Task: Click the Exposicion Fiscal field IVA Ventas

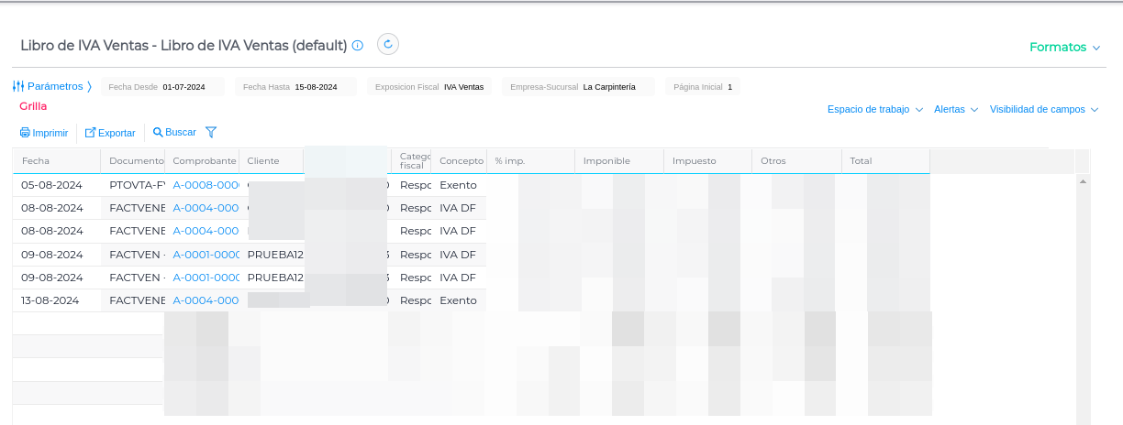Action: [x=429, y=87]
